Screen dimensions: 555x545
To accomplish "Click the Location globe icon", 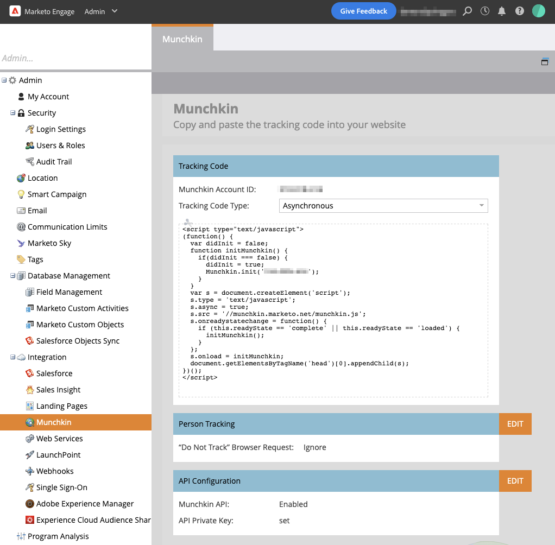I will pos(21,178).
